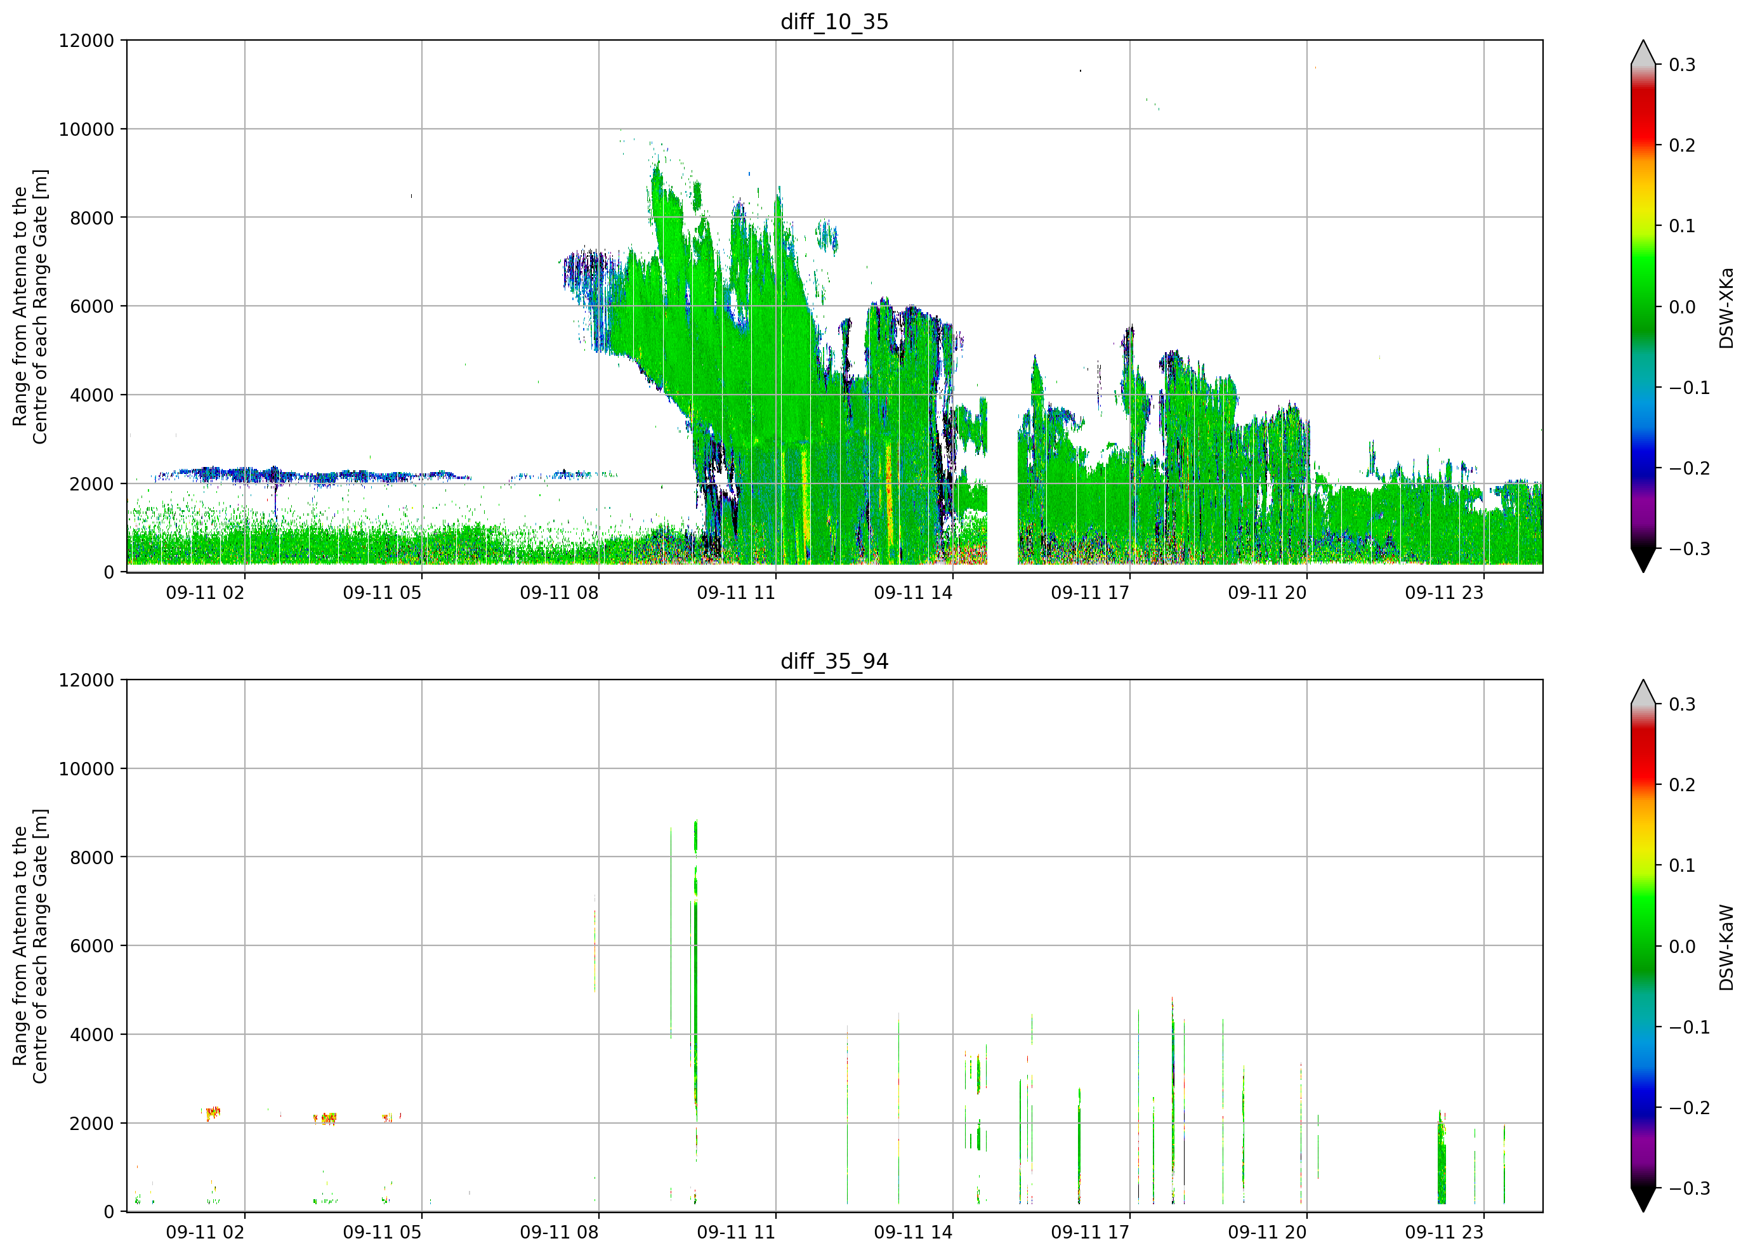Screen dimensions: 1748x1255
Task: Click the DSW-KaW color gradient bar
Action: point(1643,946)
